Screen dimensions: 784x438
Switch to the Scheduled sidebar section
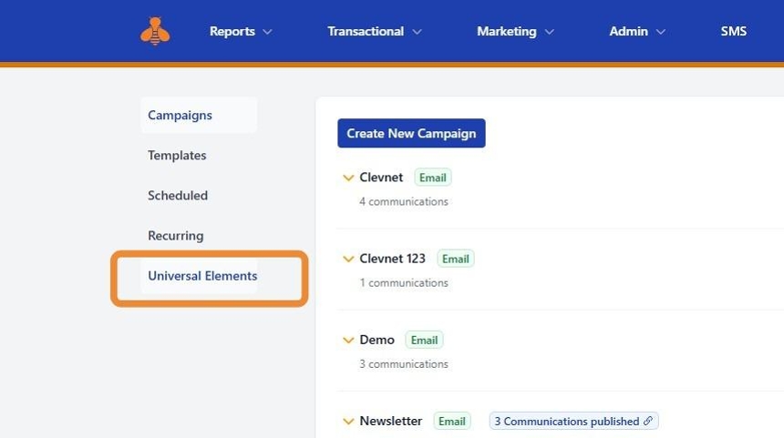[178, 196]
